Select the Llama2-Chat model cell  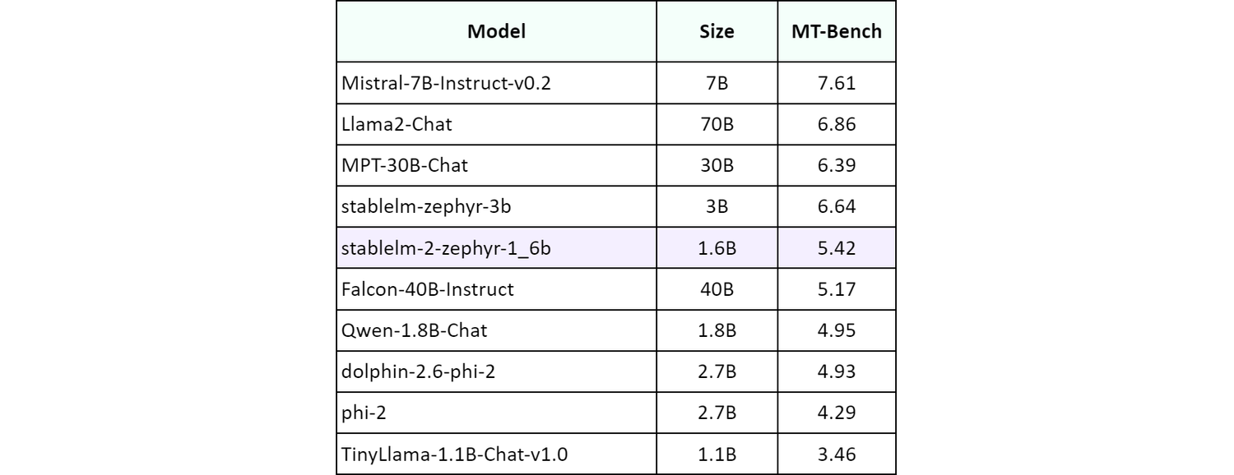(397, 124)
